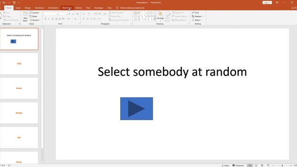Toggle Italic formatting
Viewport: 297px width, 167px height.
[49, 19]
